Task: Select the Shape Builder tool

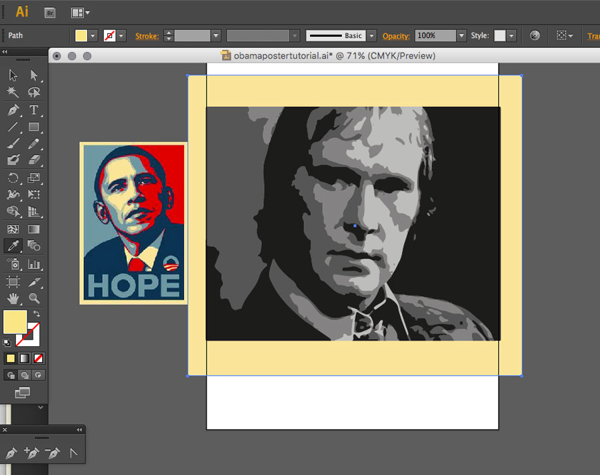Action: [x=13, y=211]
